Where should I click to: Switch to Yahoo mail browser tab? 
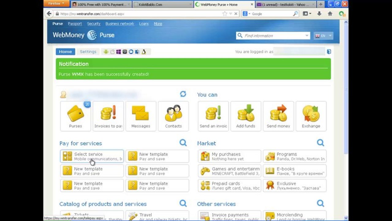[285, 4]
